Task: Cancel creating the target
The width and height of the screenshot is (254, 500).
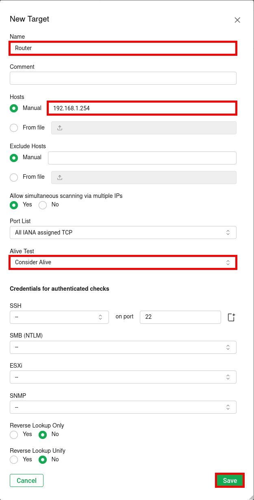Action: click(x=26, y=480)
